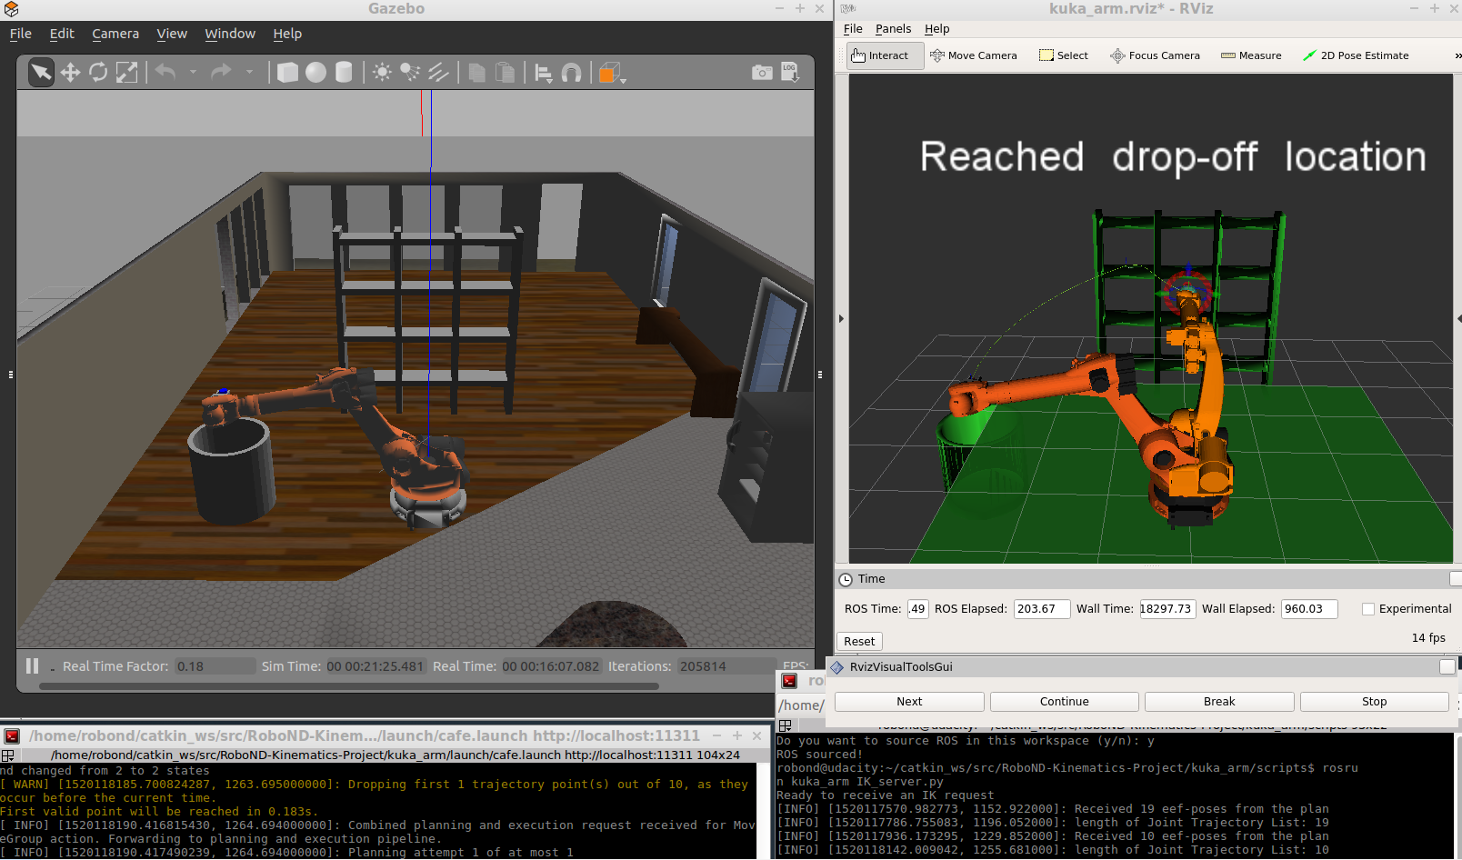Insert a sphere shape in Gazebo
Viewport: 1462px width, 860px height.
coord(315,72)
